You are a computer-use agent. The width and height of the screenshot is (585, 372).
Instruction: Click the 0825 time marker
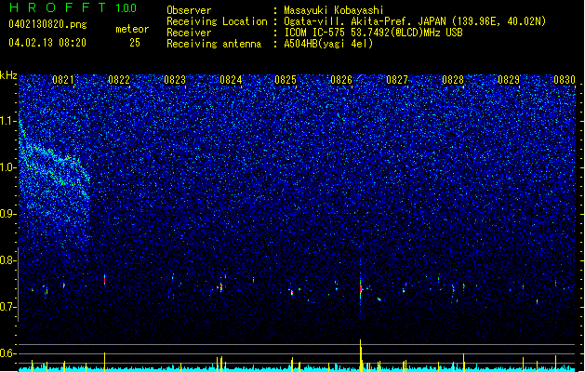click(286, 80)
